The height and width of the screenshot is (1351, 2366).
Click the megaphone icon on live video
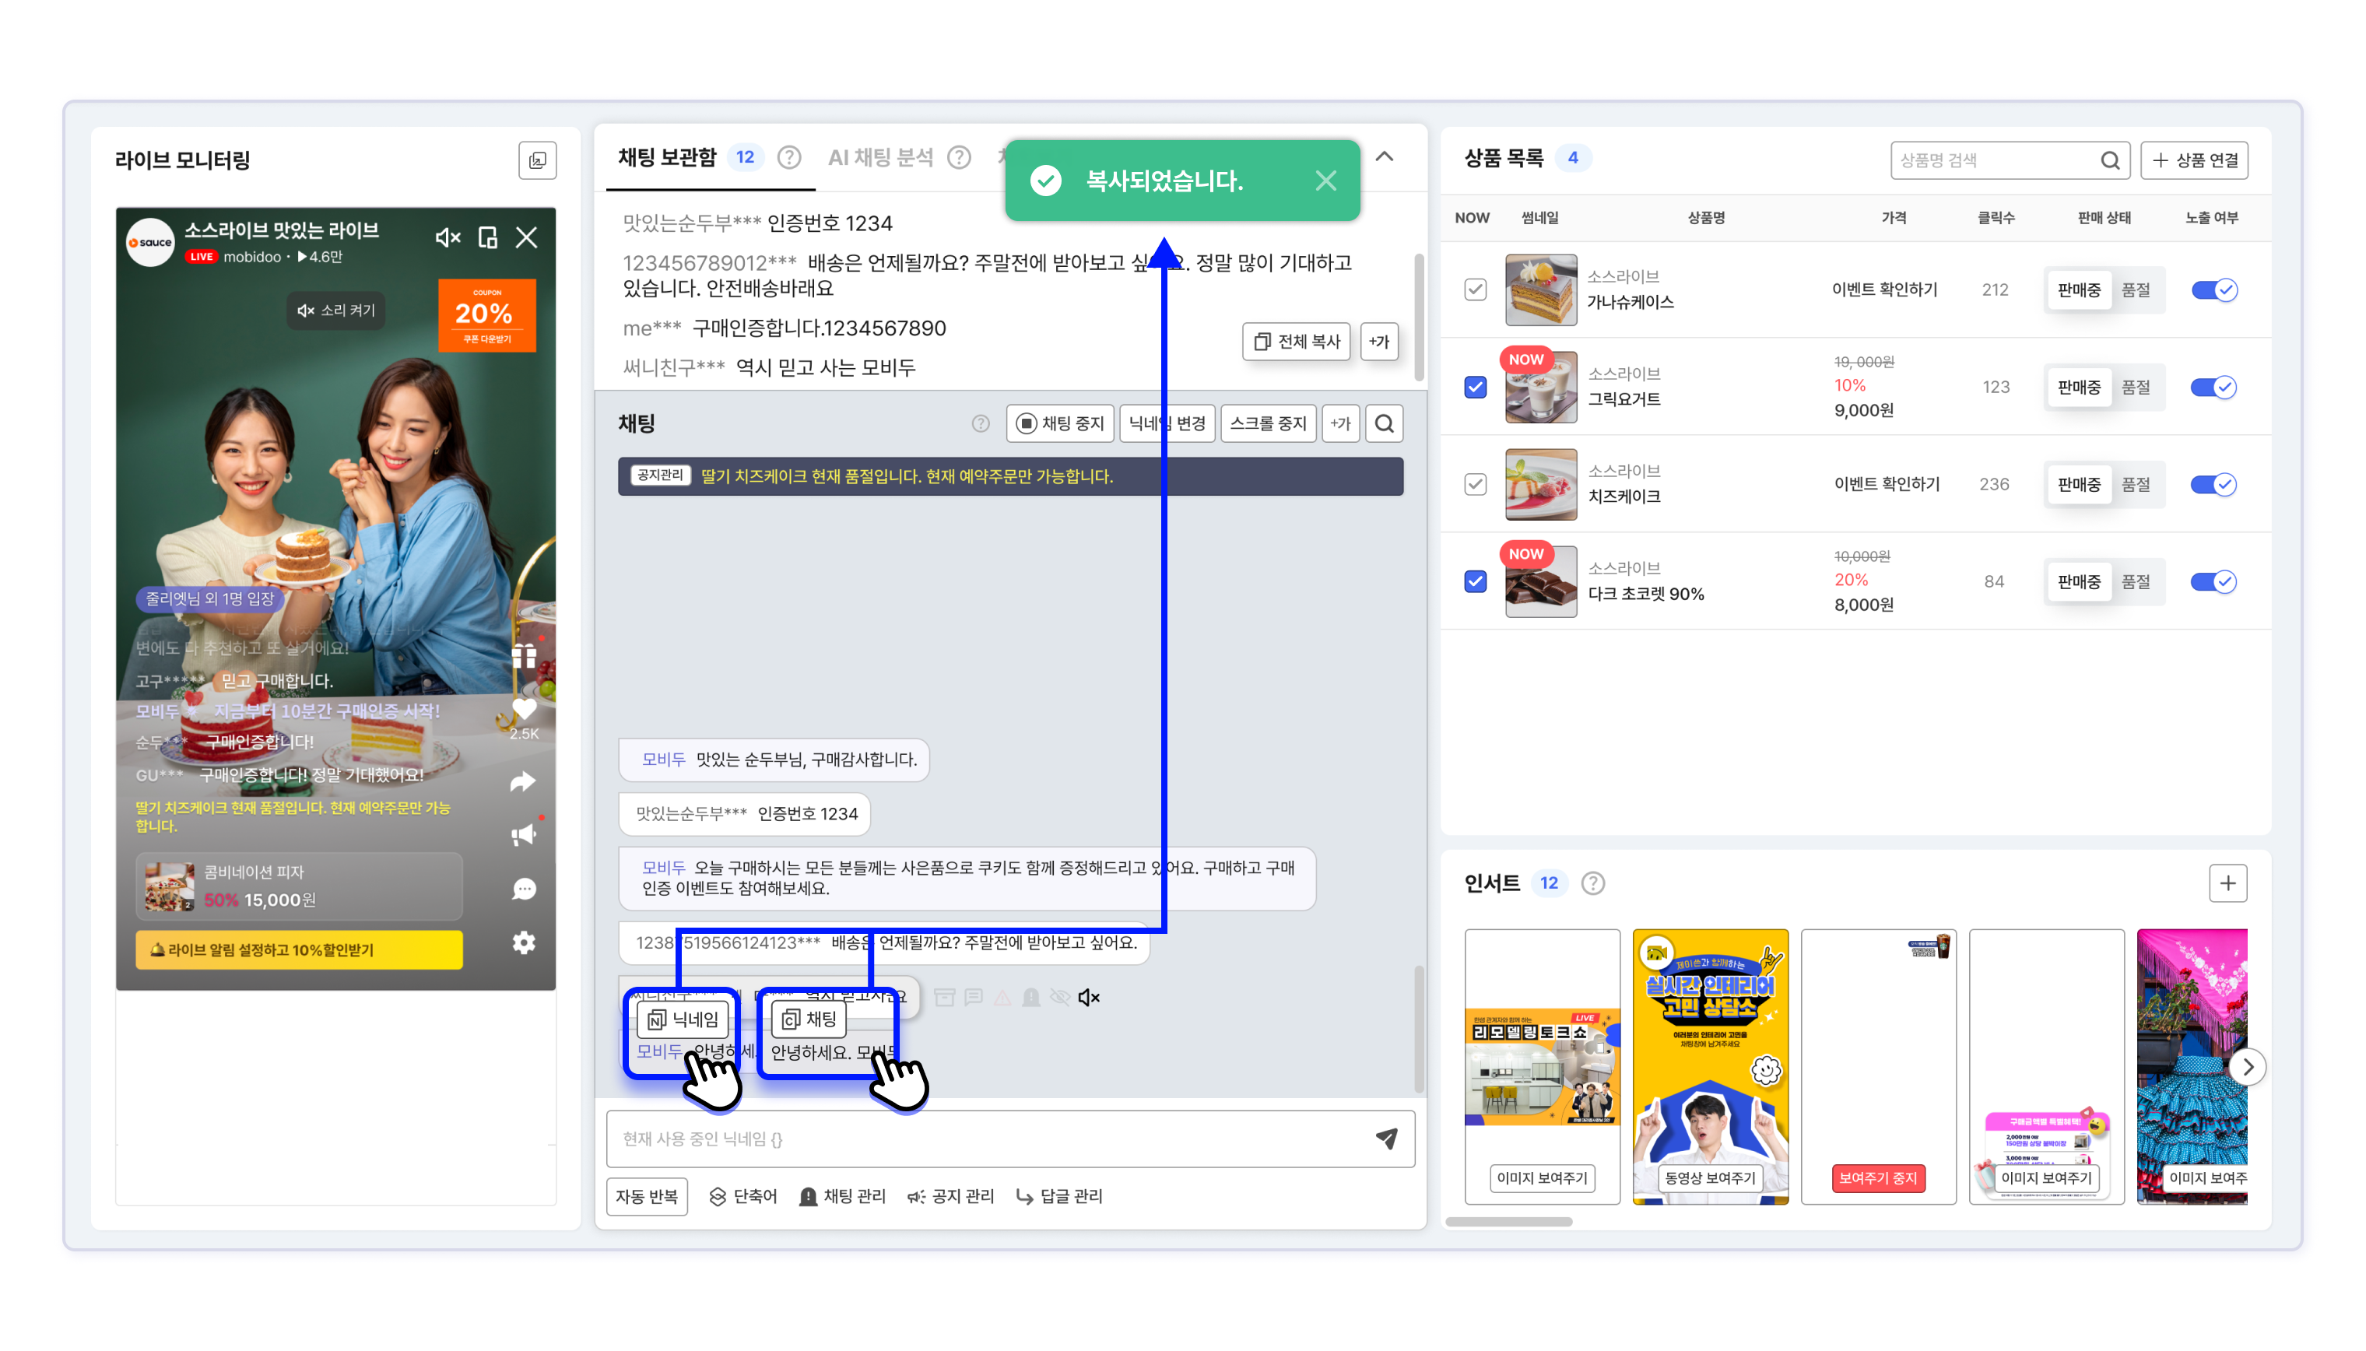(523, 834)
